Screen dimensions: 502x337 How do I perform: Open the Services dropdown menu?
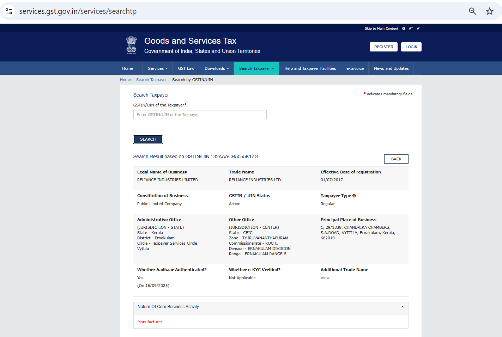[157, 68]
